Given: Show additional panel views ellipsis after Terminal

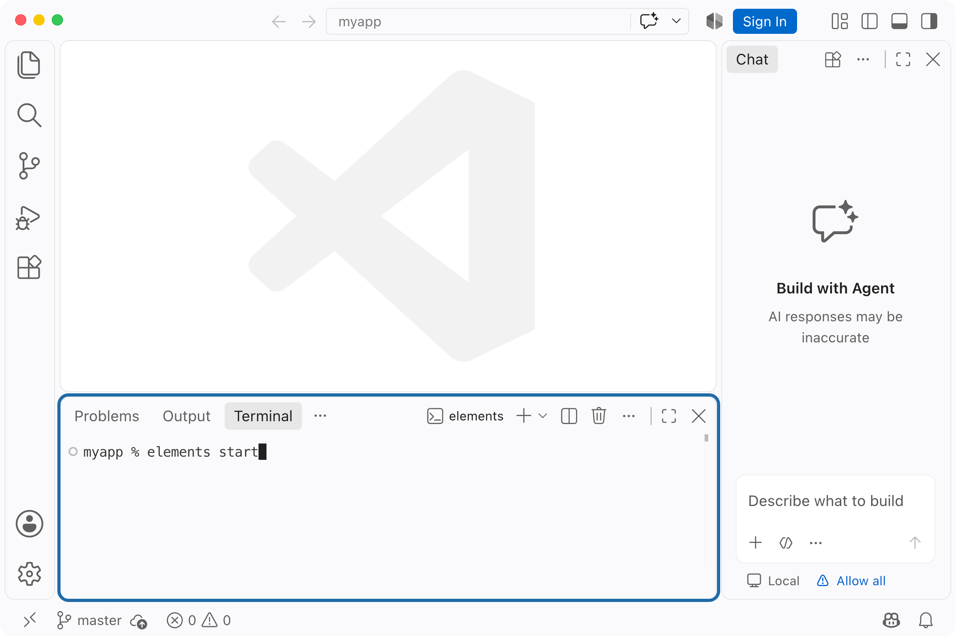Looking at the screenshot, I should pyautogui.click(x=320, y=416).
